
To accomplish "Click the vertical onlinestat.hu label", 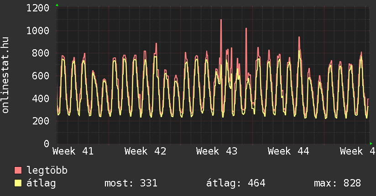I will point(6,76).
